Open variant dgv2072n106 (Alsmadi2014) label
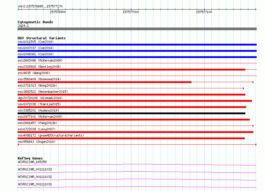This screenshot has width=265, height=191. tap(40, 98)
